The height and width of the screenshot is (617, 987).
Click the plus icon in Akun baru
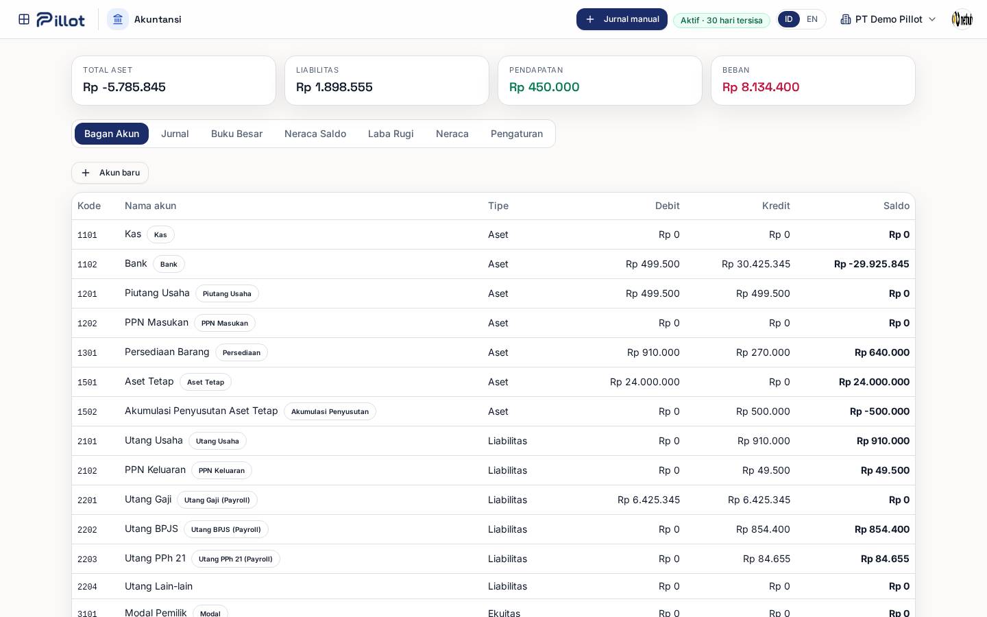[x=86, y=173]
